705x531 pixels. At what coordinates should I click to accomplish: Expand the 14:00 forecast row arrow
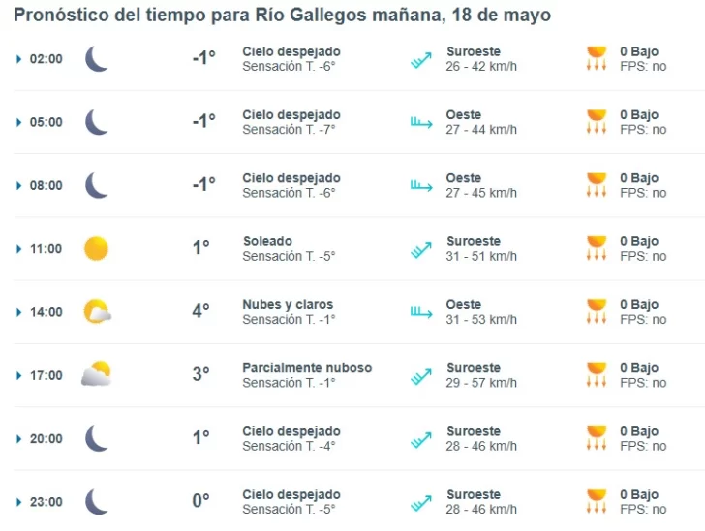click(x=18, y=312)
